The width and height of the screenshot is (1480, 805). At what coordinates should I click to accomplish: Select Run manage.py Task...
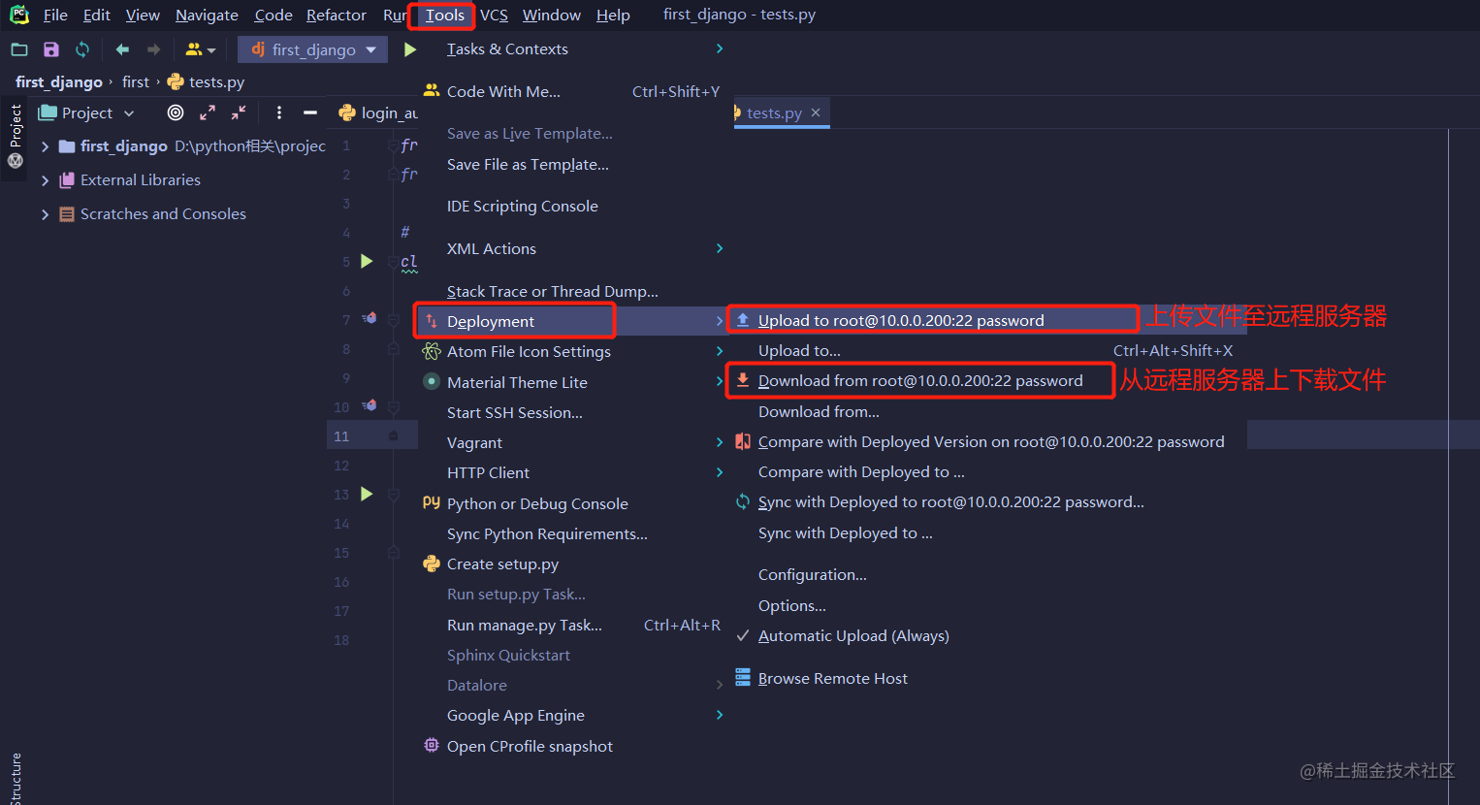point(573,626)
